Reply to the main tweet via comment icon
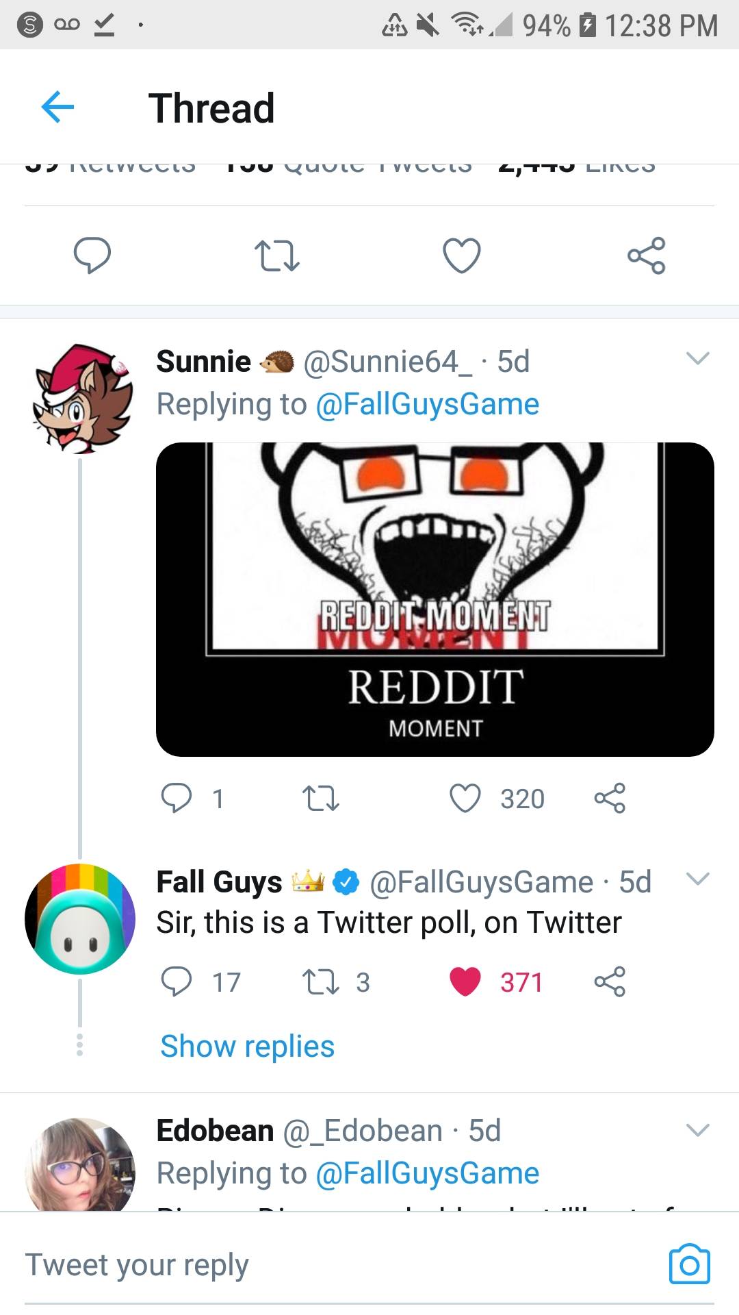 (92, 255)
